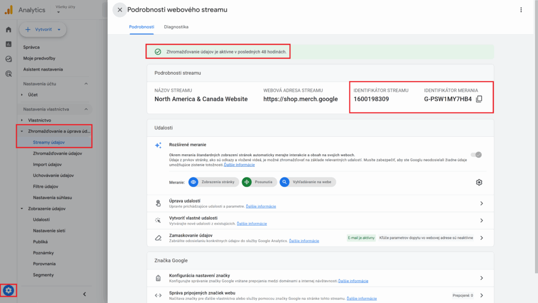Image resolution: width=538 pixels, height=303 pixels.
Task: Click the green data collection checkmark icon
Action: 158,52
